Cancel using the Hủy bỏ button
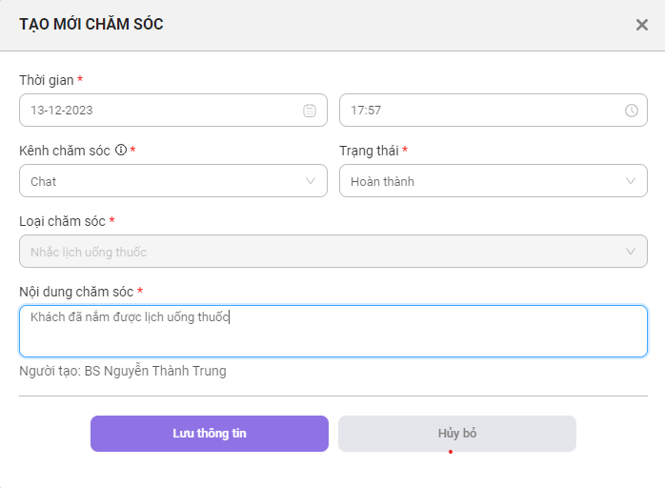The width and height of the screenshot is (665, 488). (x=457, y=434)
